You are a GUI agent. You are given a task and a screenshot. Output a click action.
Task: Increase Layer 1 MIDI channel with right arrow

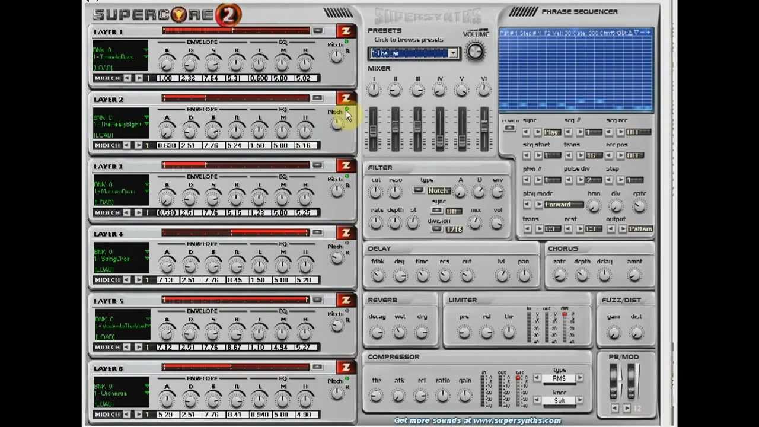tap(139, 78)
